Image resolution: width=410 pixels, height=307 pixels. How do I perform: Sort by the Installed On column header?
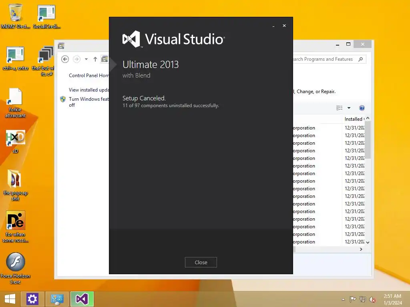[x=354, y=119]
